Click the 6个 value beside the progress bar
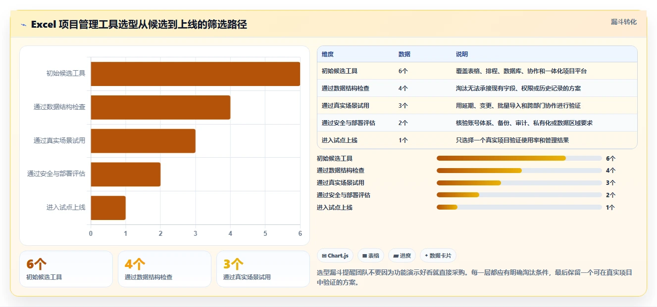 [610, 159]
